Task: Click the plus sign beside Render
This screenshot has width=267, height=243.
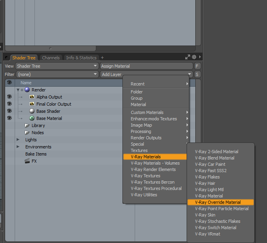Action: coord(22,90)
